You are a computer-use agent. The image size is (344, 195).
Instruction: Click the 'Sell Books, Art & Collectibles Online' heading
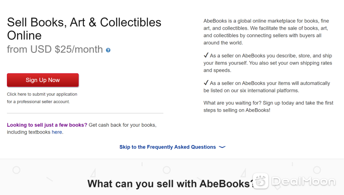tap(84, 29)
